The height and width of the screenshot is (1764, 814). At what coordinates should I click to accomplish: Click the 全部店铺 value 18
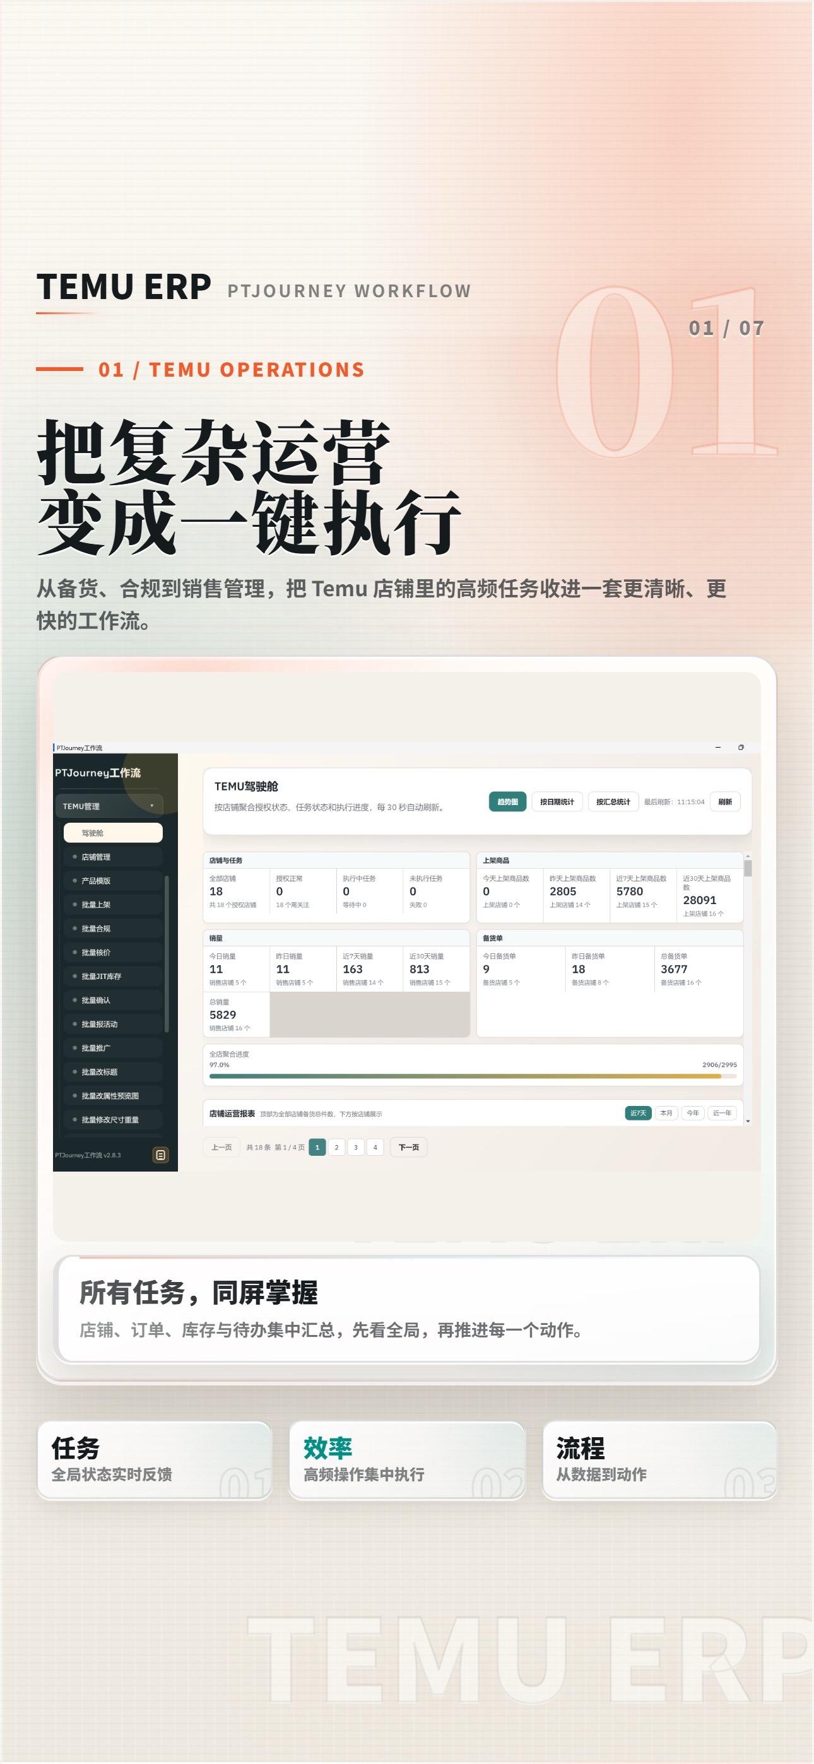(216, 891)
